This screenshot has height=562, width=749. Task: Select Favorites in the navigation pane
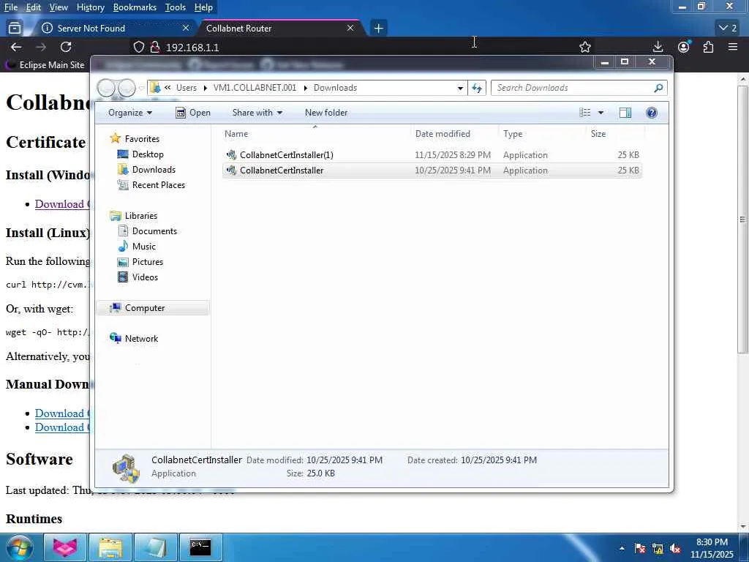pyautogui.click(x=142, y=138)
